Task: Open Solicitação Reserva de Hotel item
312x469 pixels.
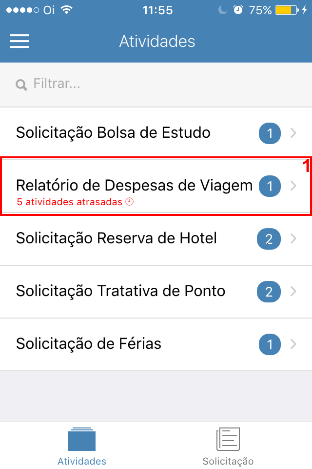Action: 156,239
